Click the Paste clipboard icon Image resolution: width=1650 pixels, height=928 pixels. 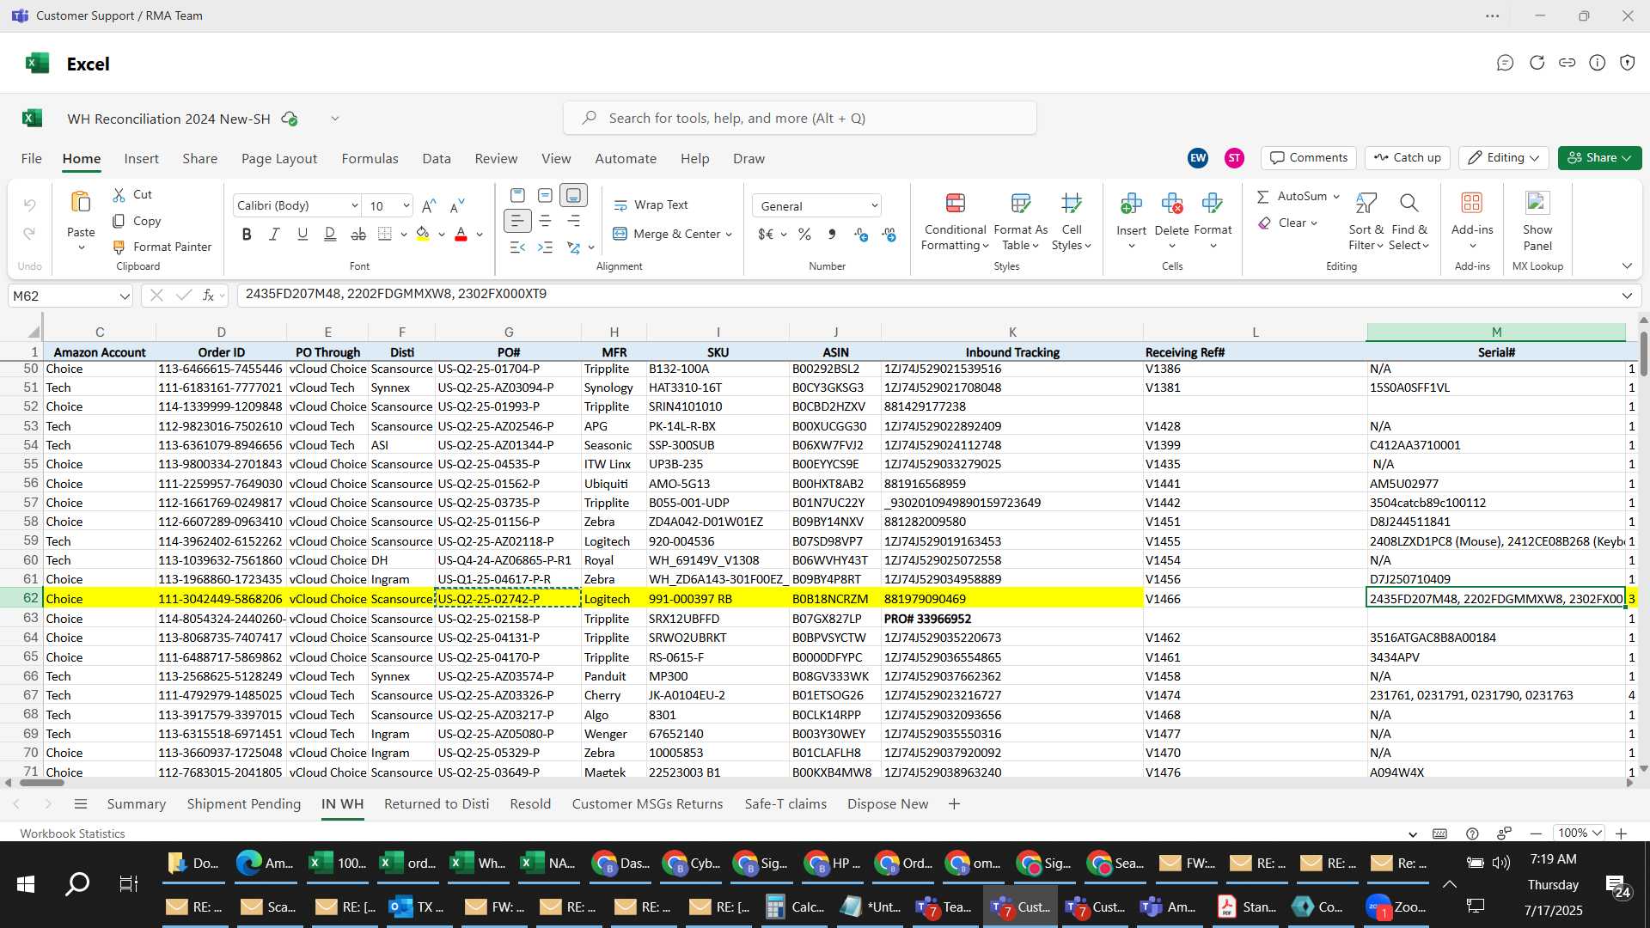[81, 203]
